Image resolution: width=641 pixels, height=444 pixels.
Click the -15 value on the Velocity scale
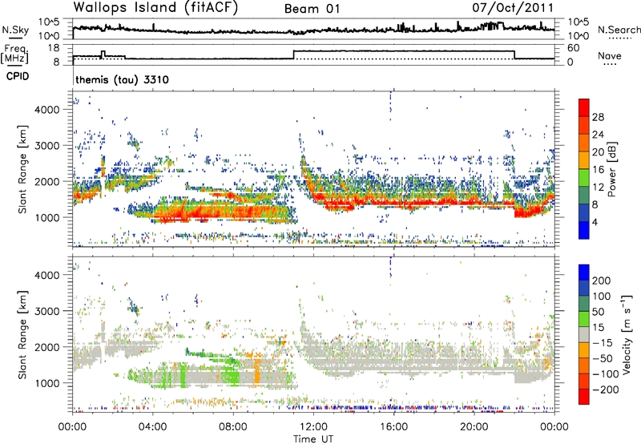coord(602,343)
